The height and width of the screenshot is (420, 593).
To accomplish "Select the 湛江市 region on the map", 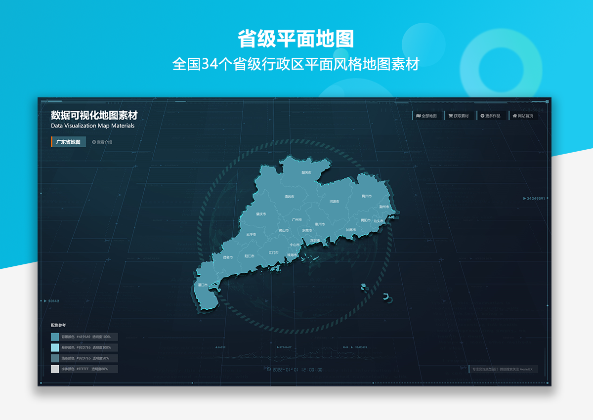I will 203,285.
